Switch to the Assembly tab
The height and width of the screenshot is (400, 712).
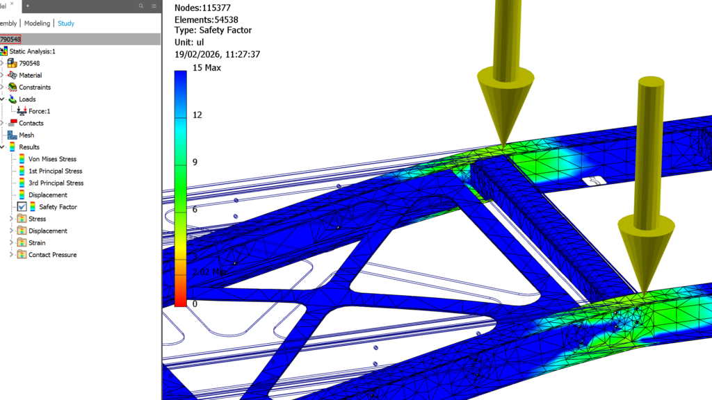pos(8,23)
